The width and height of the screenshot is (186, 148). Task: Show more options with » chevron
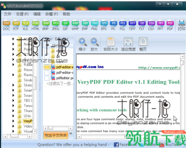pyautogui.click(x=71, y=133)
